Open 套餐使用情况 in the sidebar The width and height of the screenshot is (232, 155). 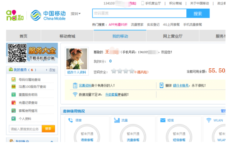28,111
